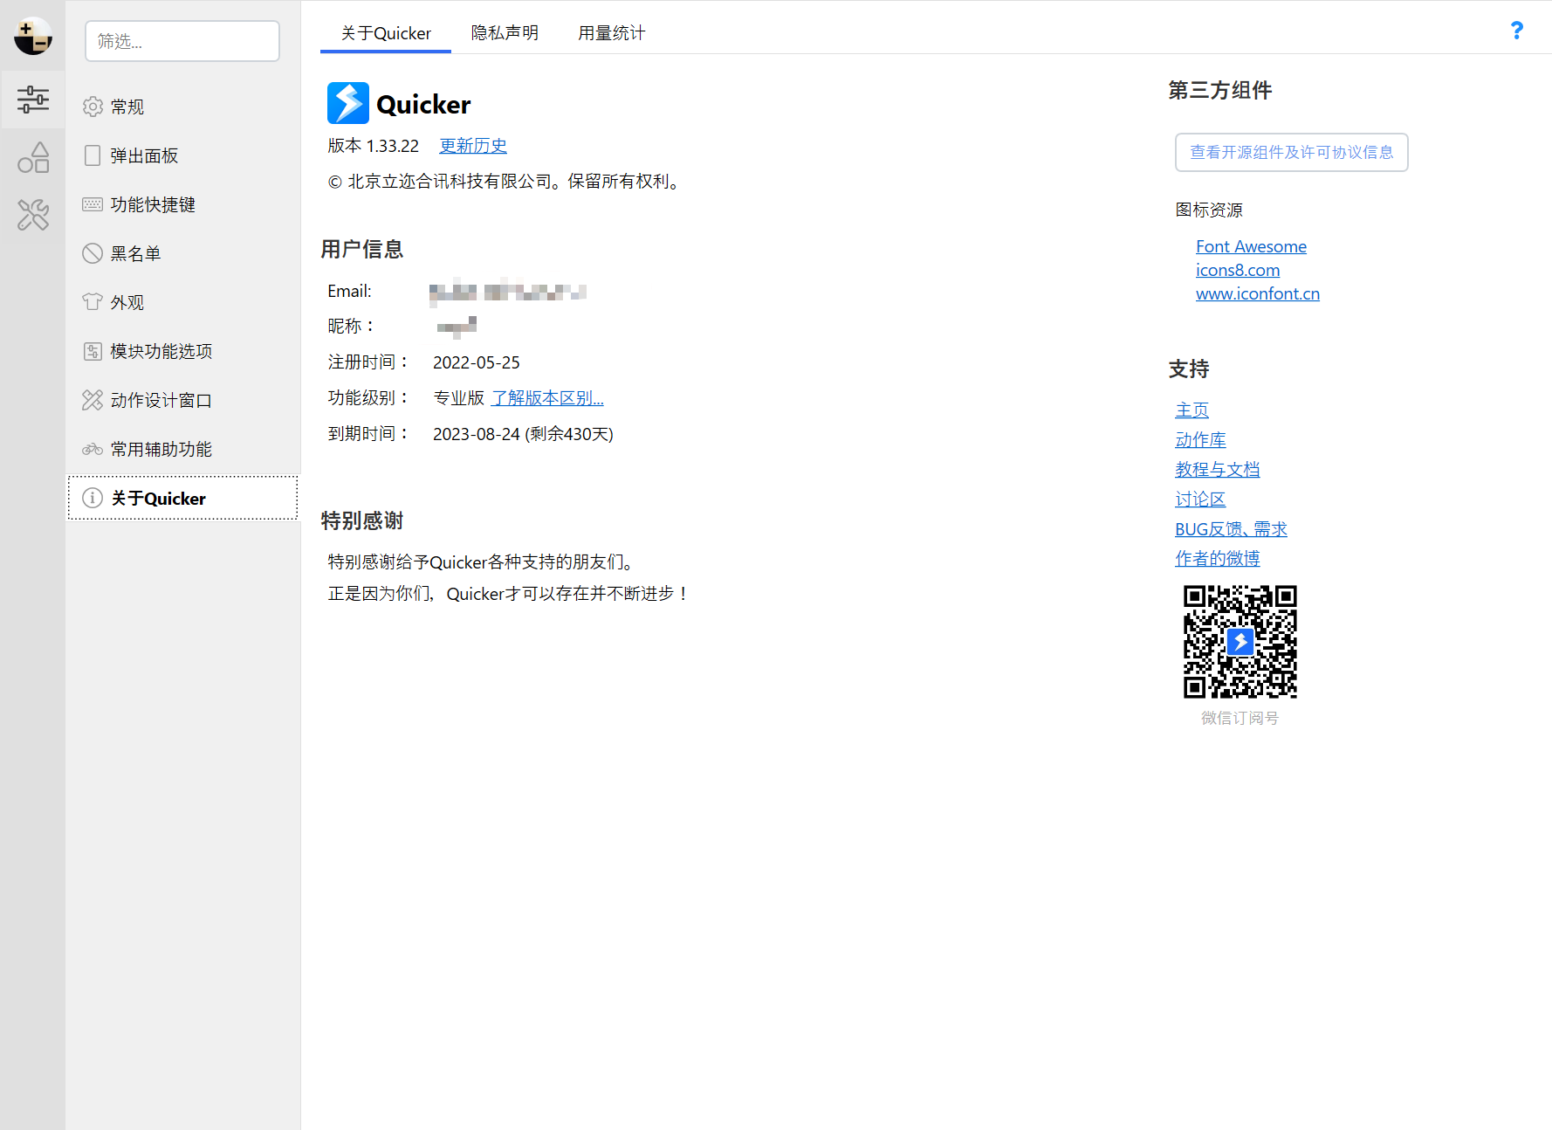Screen dimensions: 1552x1130
Task: Click the registration date 2022-05-25
Action: (477, 362)
